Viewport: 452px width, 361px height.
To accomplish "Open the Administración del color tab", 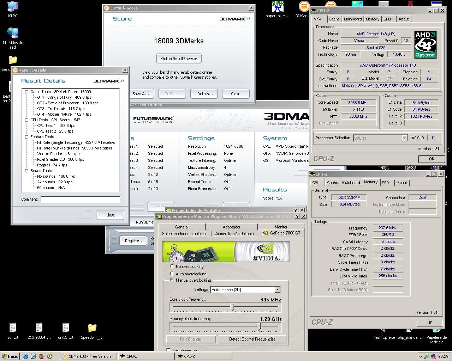I will pyautogui.click(x=235, y=233).
